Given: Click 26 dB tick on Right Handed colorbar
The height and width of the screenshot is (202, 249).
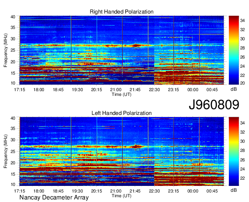Looking at the screenshot, I should [242, 57].
